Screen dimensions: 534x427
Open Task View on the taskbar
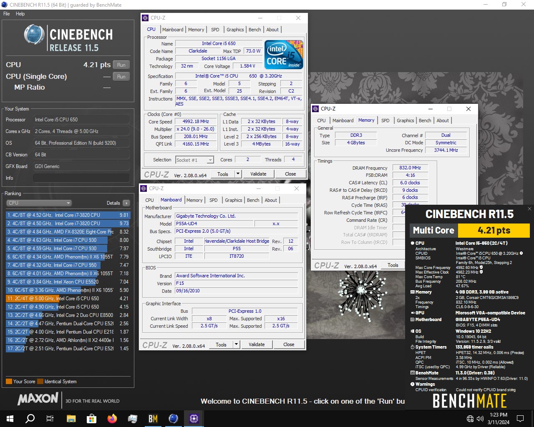[50, 418]
